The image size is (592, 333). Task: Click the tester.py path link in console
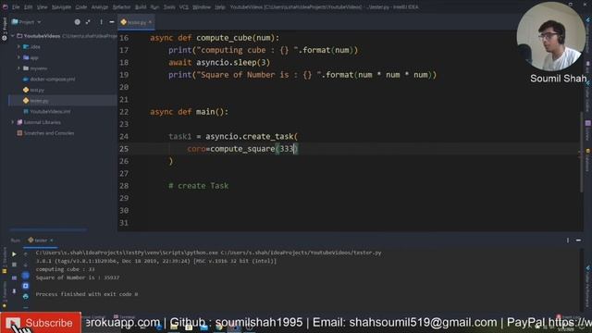301,253
